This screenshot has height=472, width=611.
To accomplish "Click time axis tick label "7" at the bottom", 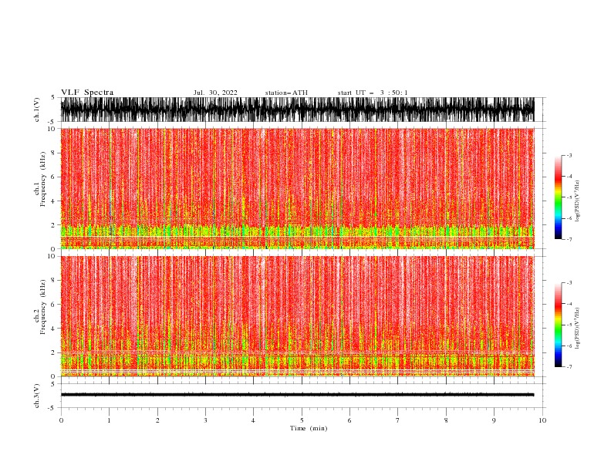I will [x=398, y=420].
